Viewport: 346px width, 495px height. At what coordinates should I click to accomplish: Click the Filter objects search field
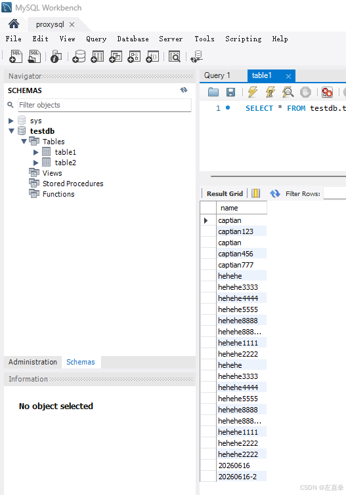click(104, 105)
